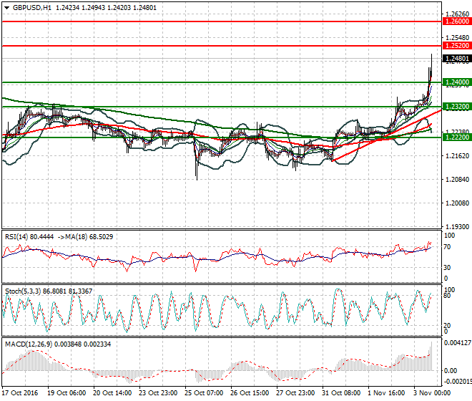
Task: Click the Stochastic scale level 20
Action: tap(447, 325)
